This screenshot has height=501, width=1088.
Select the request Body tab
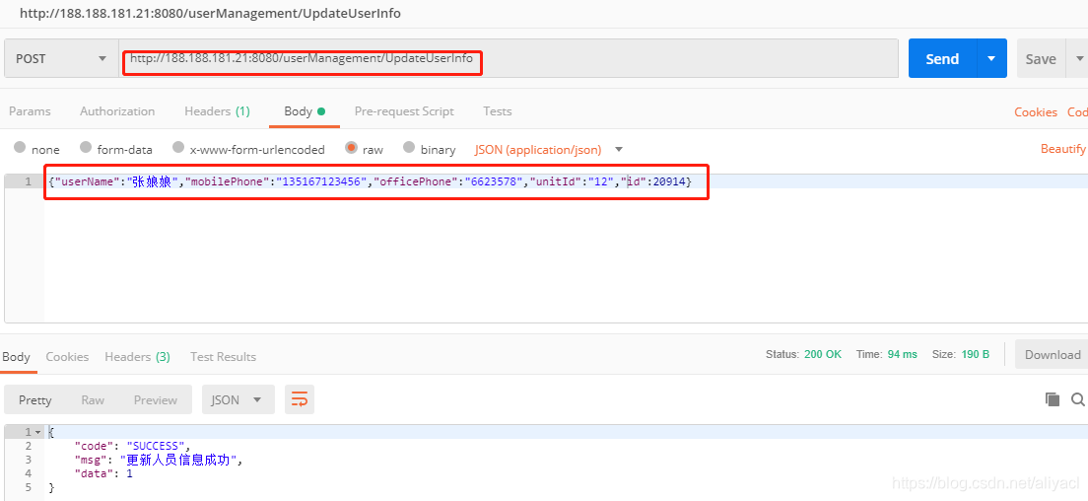pyautogui.click(x=305, y=111)
